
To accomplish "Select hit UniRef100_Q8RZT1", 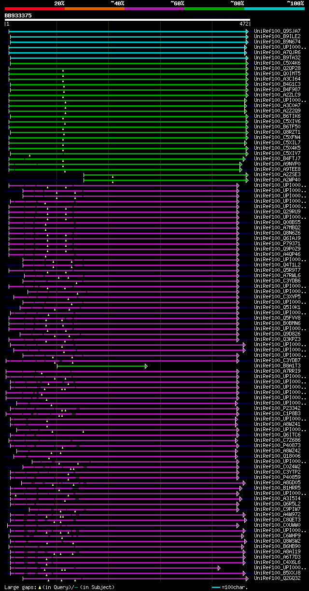I will point(277,132).
